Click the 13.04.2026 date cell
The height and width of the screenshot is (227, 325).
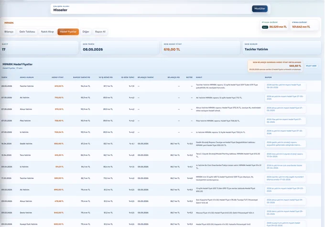click(6, 155)
